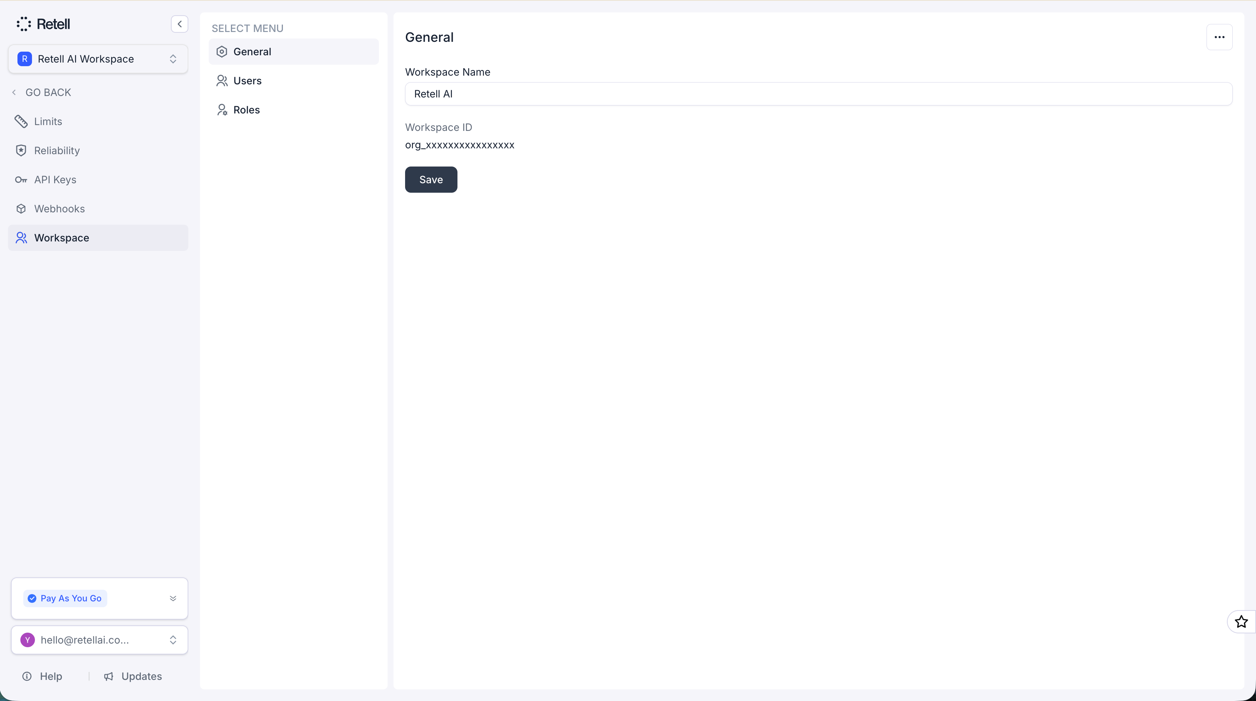The height and width of the screenshot is (701, 1256).
Task: Click the Help info circle icon
Action: pos(27,677)
